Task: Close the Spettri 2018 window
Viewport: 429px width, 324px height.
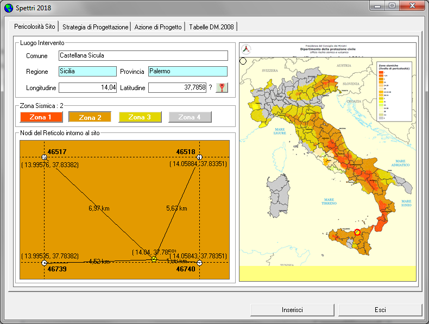Action: point(412,6)
